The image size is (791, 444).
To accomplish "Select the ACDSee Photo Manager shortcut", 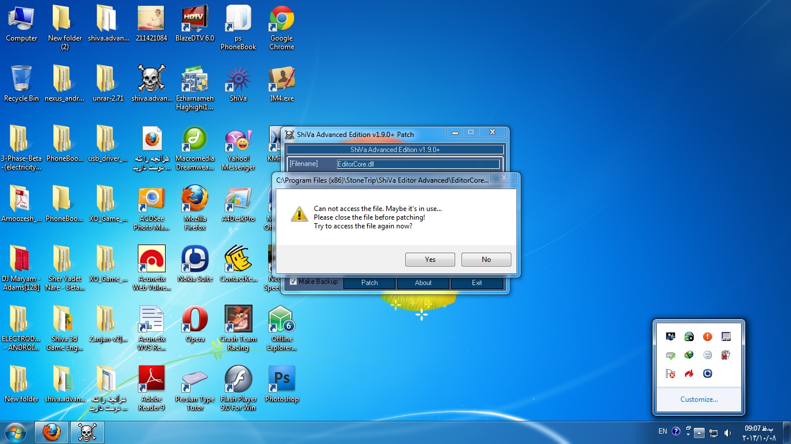I will pyautogui.click(x=152, y=209).
